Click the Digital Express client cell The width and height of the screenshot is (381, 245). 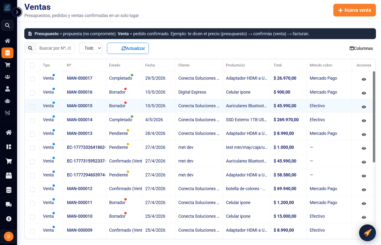click(192, 92)
